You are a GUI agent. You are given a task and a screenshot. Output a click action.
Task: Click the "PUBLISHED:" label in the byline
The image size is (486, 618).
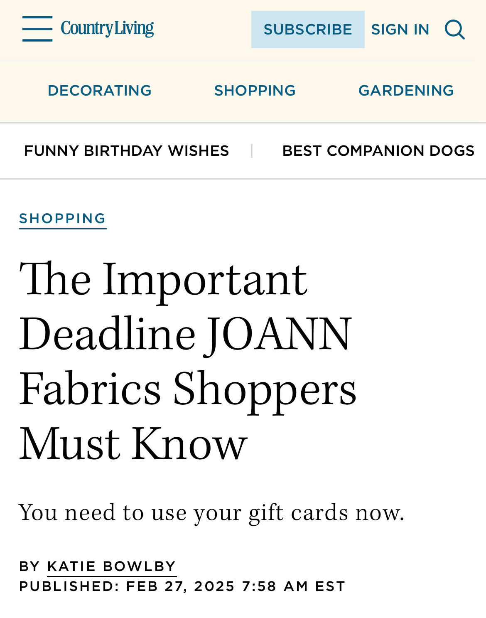pyautogui.click(x=69, y=586)
